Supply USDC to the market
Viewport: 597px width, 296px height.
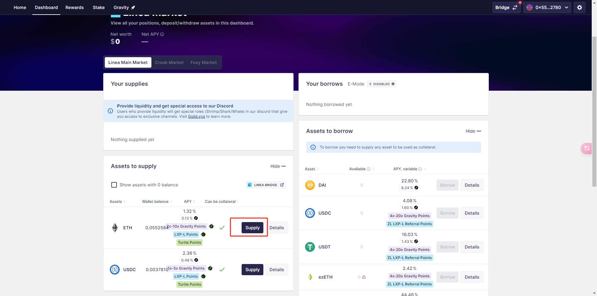click(x=252, y=270)
